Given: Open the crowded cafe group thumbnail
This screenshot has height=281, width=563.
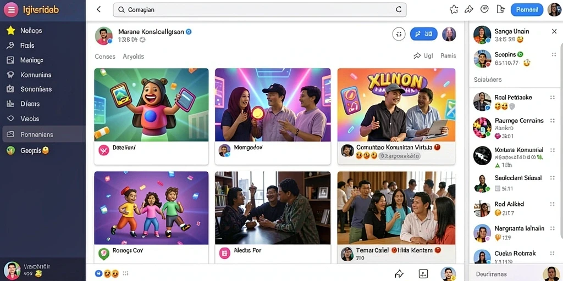Looking at the screenshot, I should coord(396,208).
